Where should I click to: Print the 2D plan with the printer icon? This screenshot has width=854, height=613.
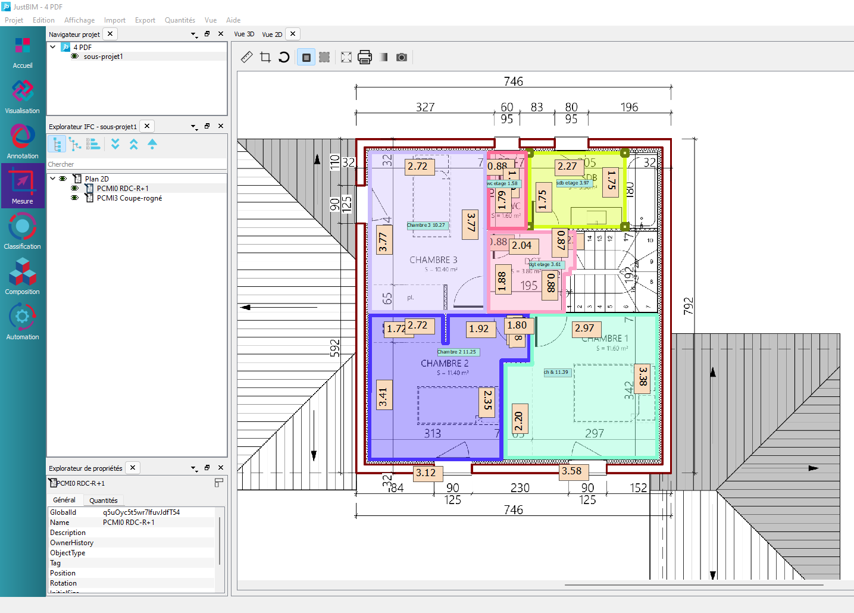pyautogui.click(x=365, y=57)
